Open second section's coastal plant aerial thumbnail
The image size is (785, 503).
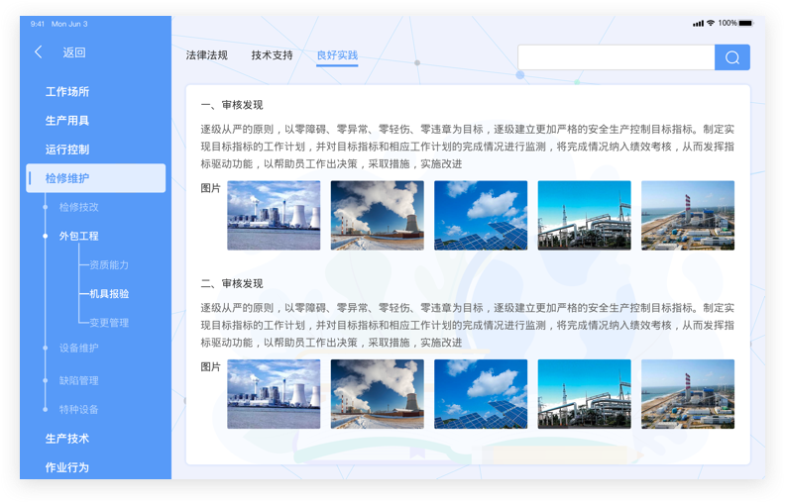(x=688, y=394)
